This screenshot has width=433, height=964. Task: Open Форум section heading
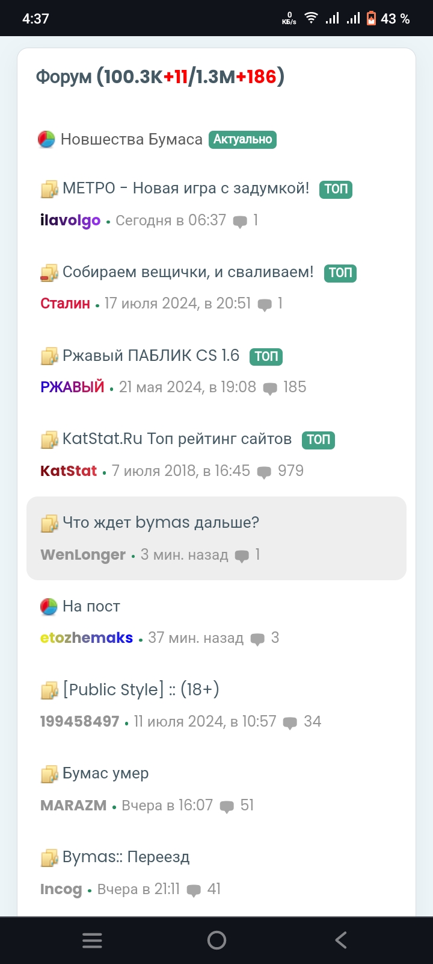[x=64, y=77]
